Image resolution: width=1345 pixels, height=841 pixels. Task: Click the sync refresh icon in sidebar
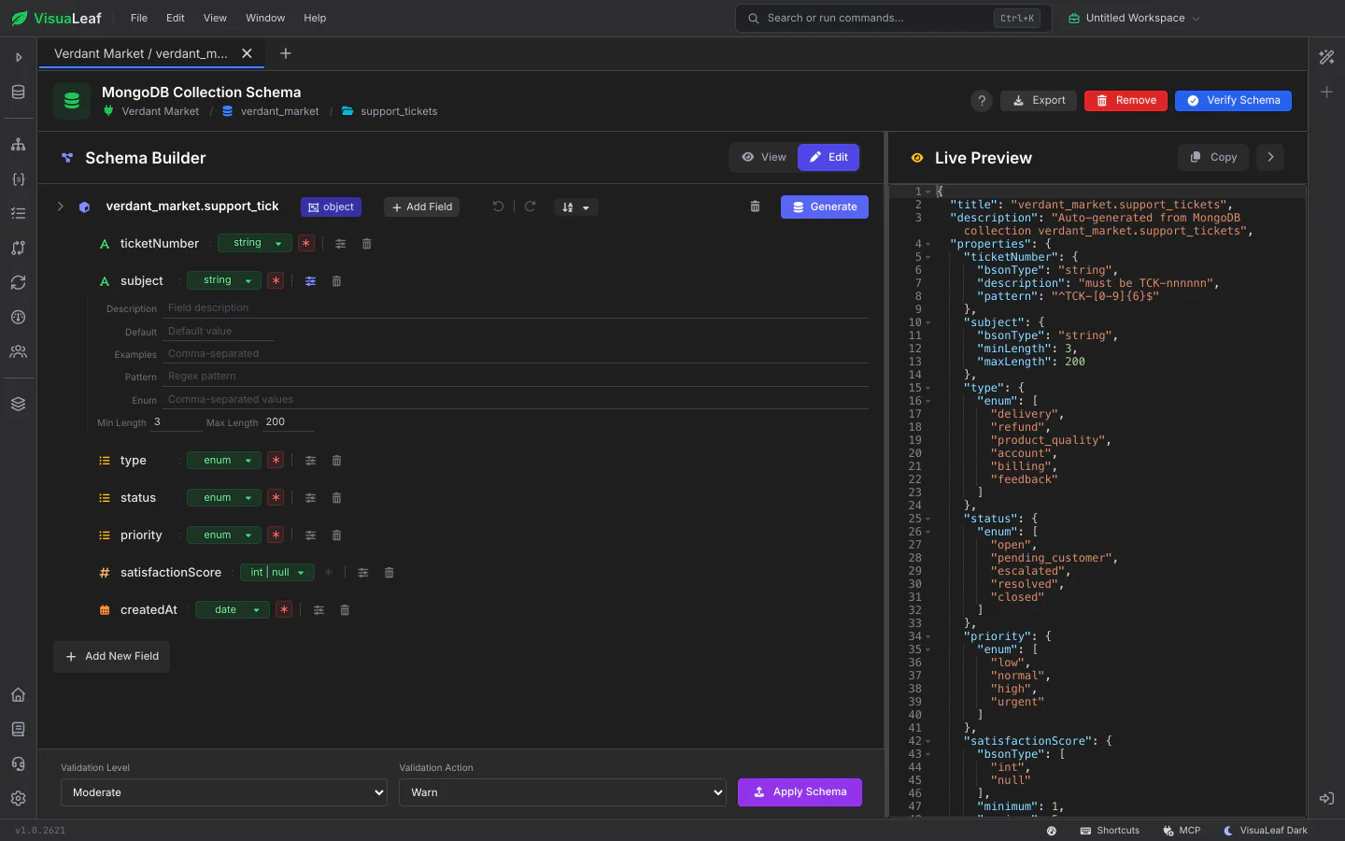click(18, 282)
